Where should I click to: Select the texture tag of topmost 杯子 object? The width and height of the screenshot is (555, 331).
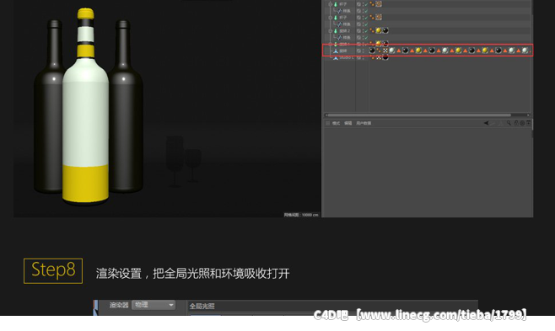pyautogui.click(x=379, y=4)
